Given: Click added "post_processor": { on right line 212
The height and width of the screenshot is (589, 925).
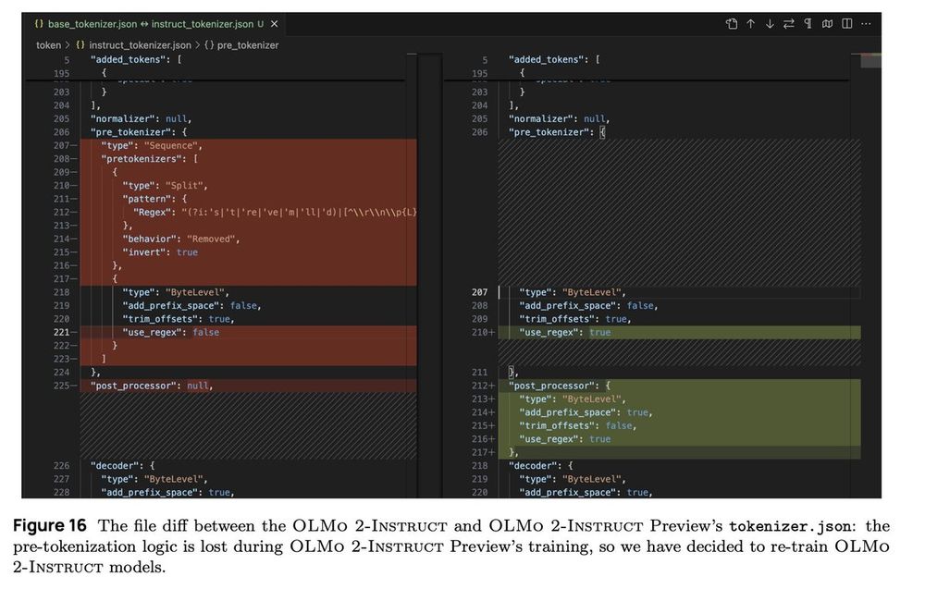Looking at the screenshot, I should point(560,386).
